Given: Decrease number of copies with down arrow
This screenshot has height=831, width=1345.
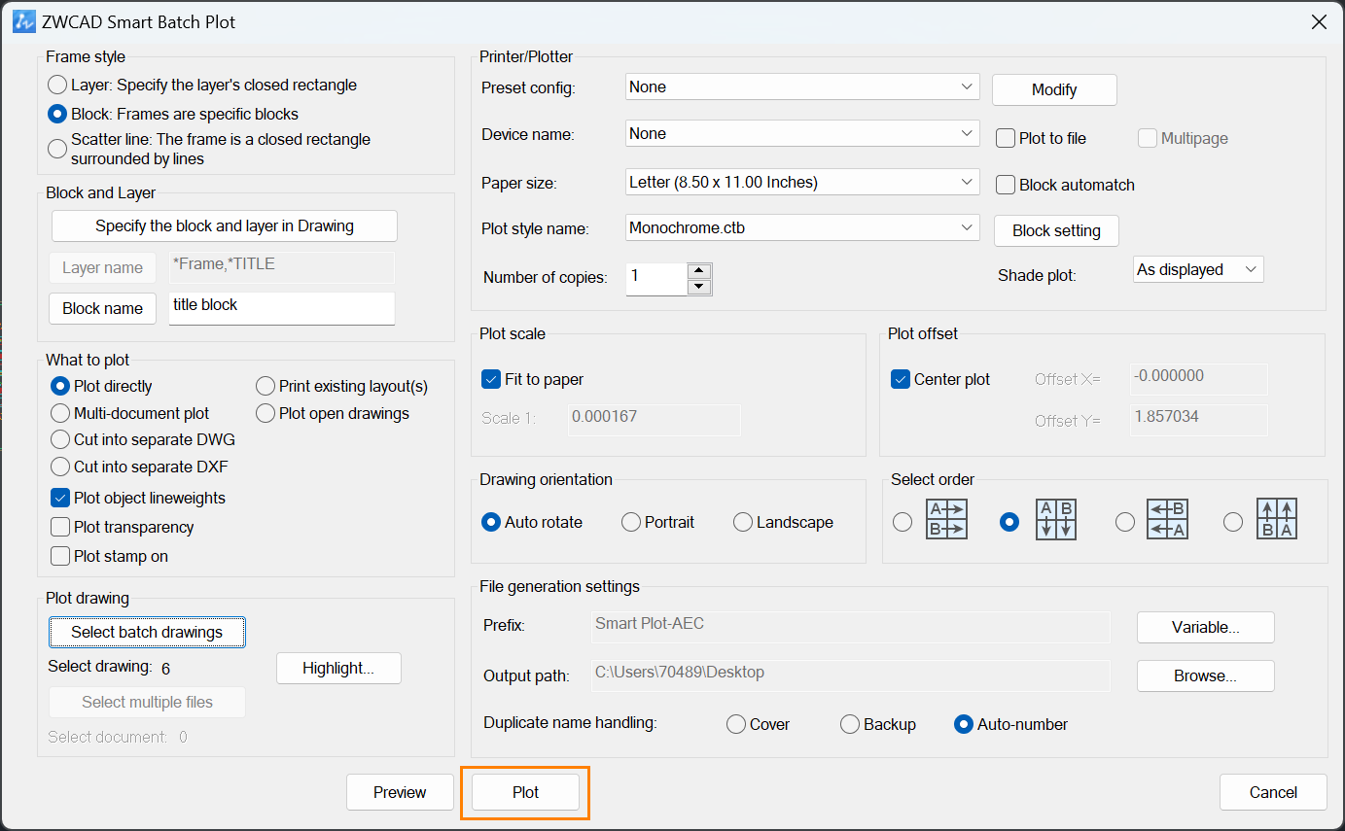Looking at the screenshot, I should (x=699, y=287).
